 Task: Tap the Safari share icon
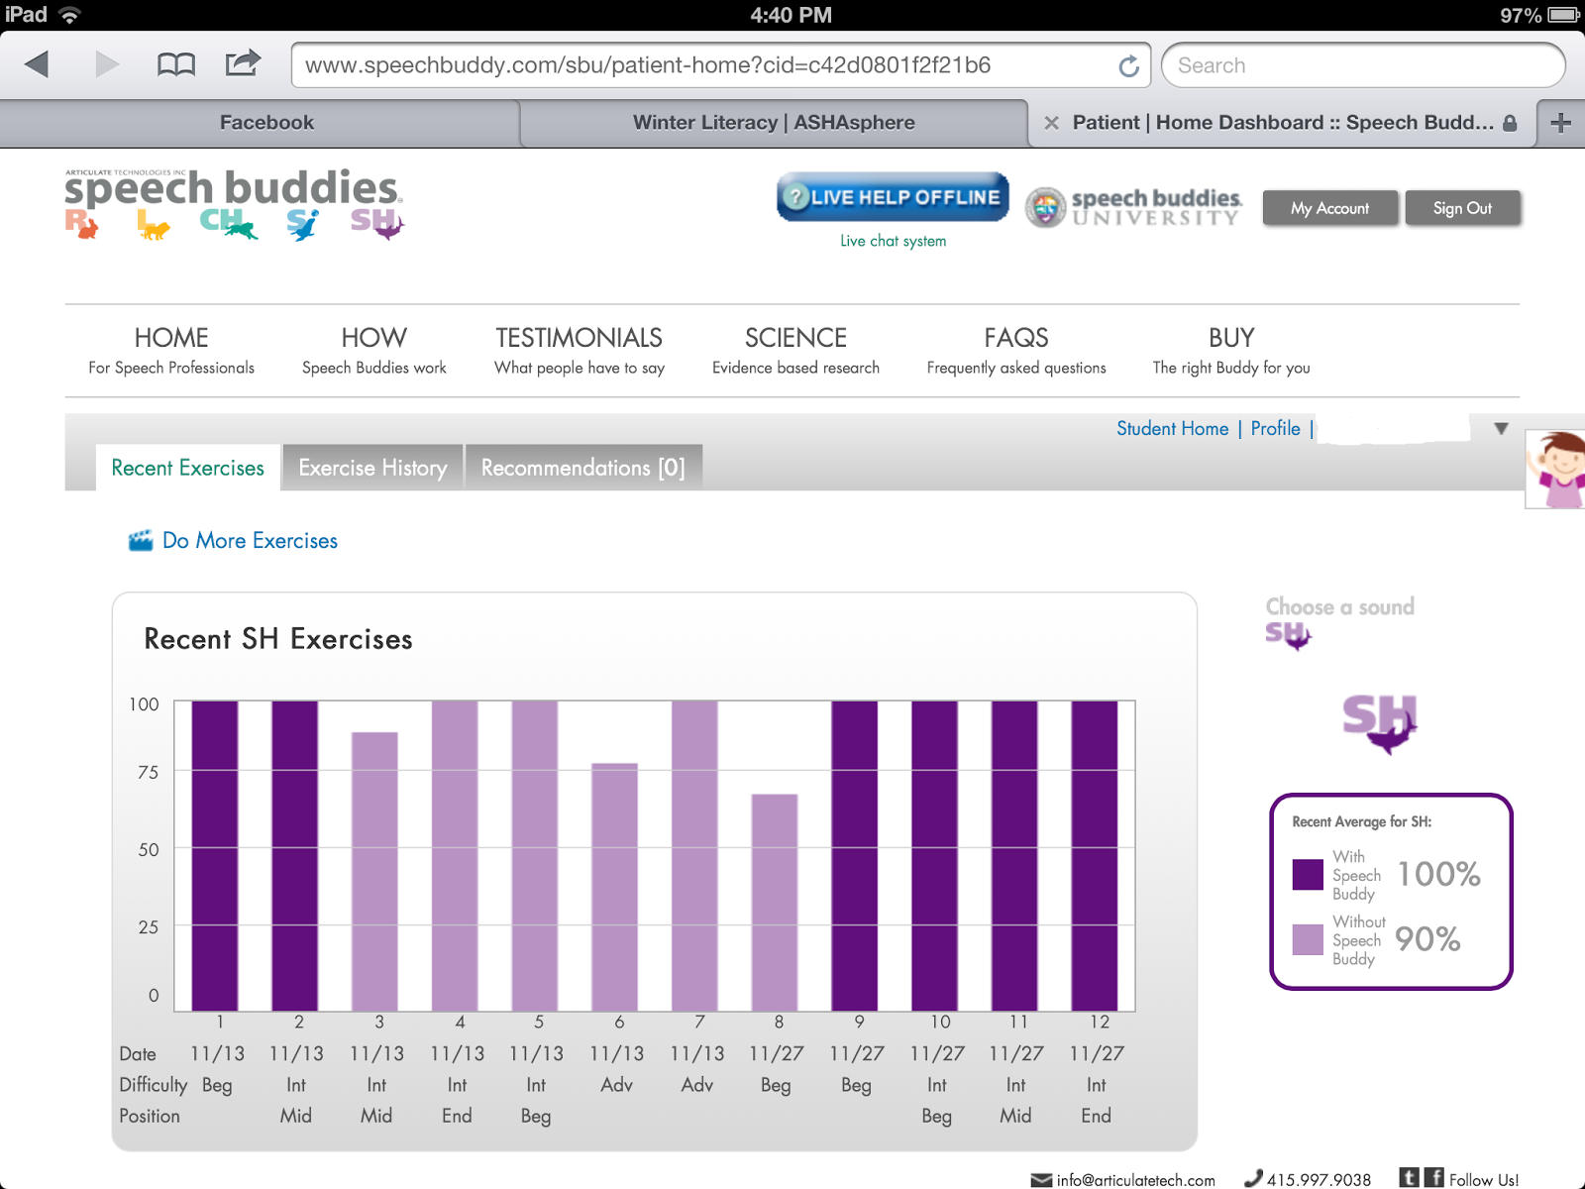(x=243, y=62)
